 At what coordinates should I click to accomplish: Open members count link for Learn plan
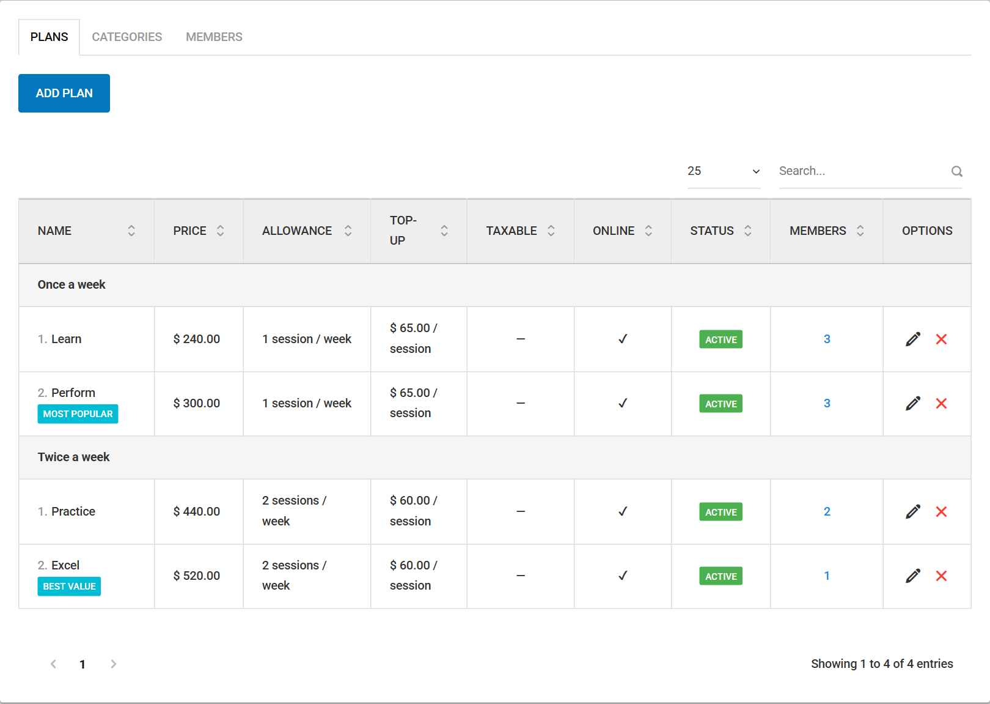coord(827,339)
